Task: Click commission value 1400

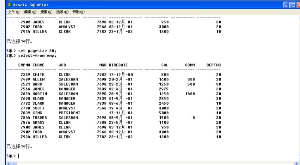Action: coord(190,94)
